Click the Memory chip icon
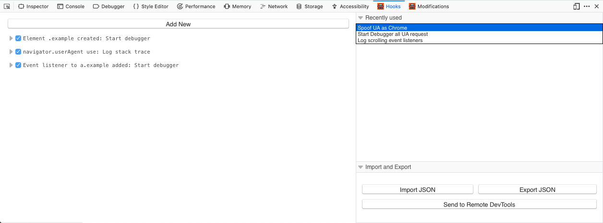The image size is (603, 223). (227, 6)
